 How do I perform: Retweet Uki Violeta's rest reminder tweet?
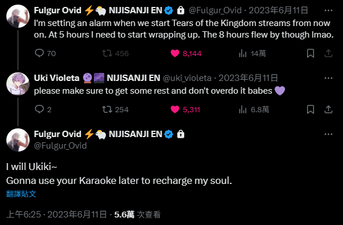pyautogui.click(x=115, y=109)
